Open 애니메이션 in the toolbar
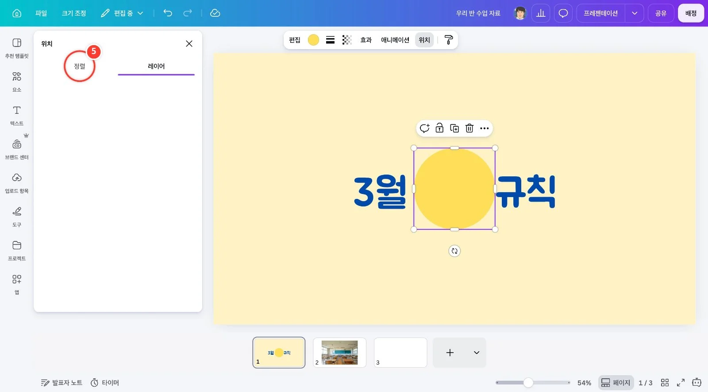 pos(395,40)
